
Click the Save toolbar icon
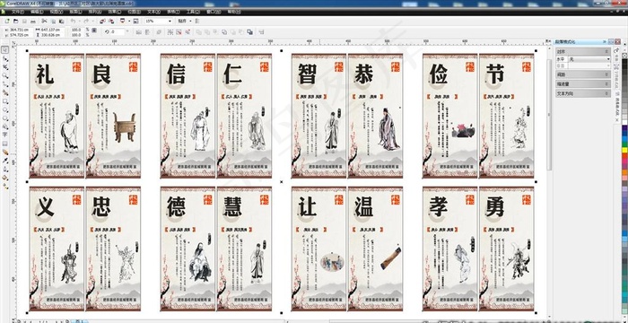point(24,21)
